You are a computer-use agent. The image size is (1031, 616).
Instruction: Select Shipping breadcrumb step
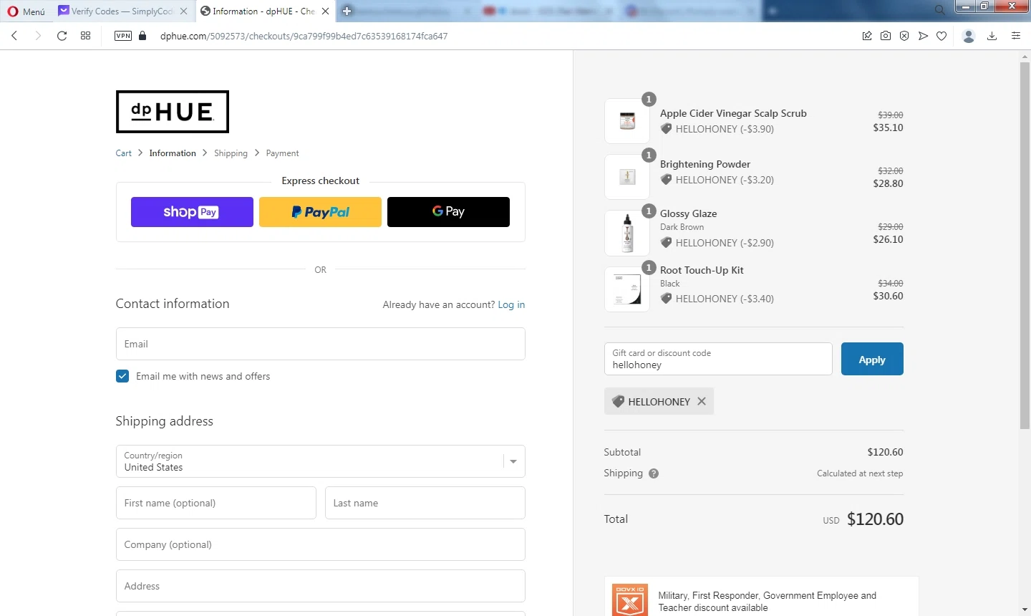point(231,153)
